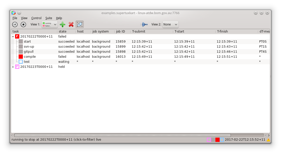This screenshot has height=153, width=281.
Task: Expand the 20170223T0000+11 cycle
Action: 13,67
